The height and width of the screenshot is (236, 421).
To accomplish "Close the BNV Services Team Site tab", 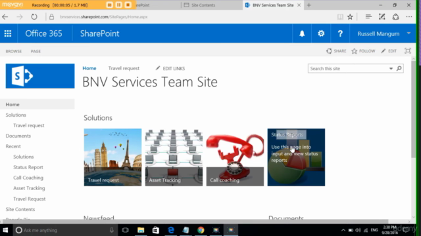I will (x=299, y=5).
